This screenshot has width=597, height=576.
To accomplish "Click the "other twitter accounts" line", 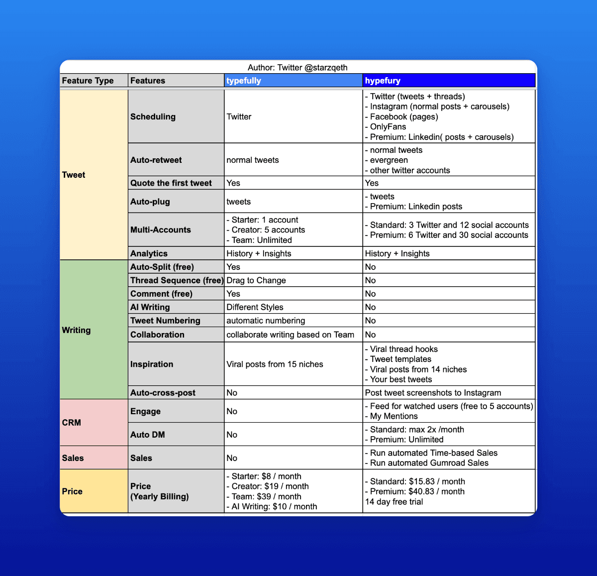I will pyautogui.click(x=407, y=170).
